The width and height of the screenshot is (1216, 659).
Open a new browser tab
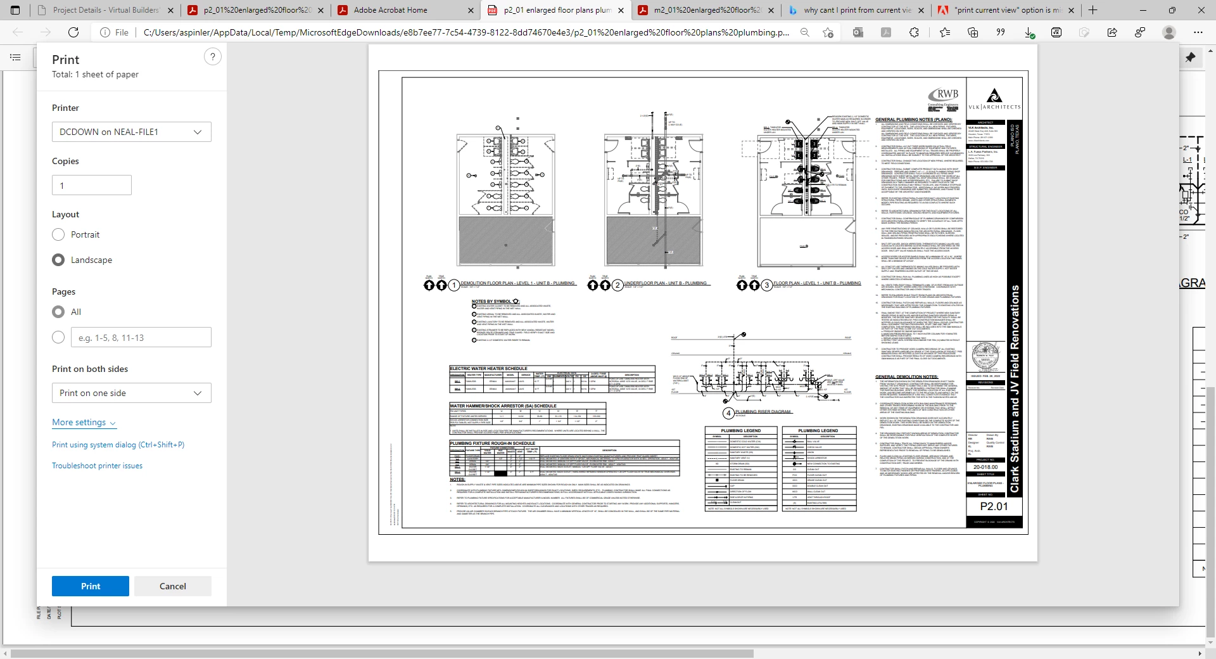(1093, 10)
